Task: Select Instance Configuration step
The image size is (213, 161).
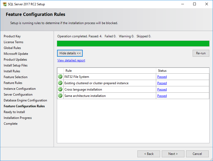Action: pos(20,89)
